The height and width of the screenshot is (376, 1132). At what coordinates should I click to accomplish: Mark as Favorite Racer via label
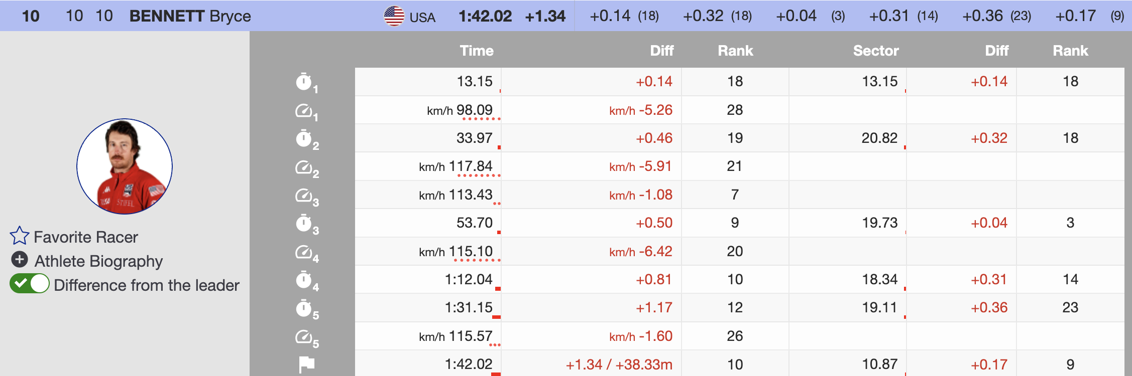[x=85, y=237]
